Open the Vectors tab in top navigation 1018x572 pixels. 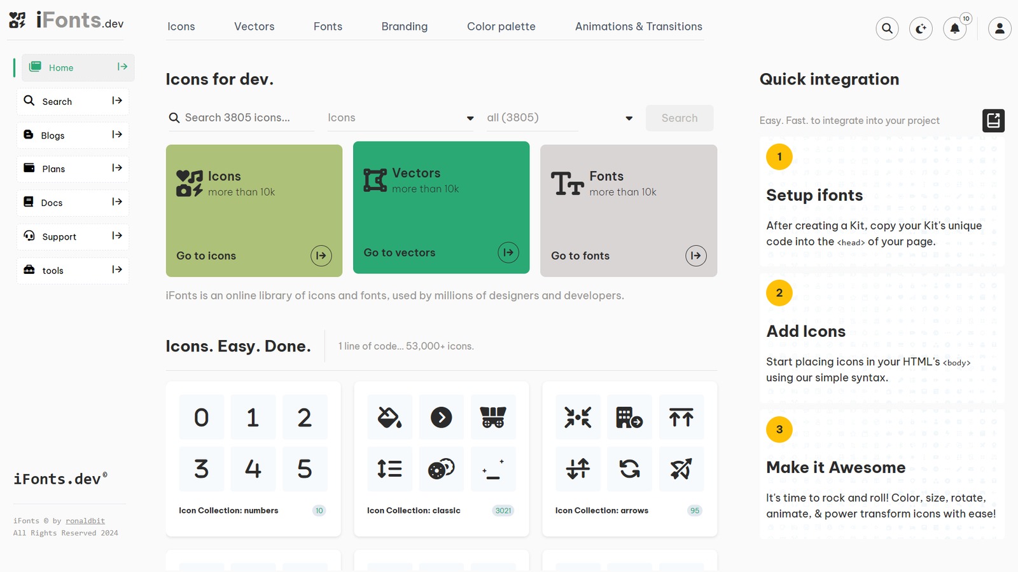coord(254,27)
